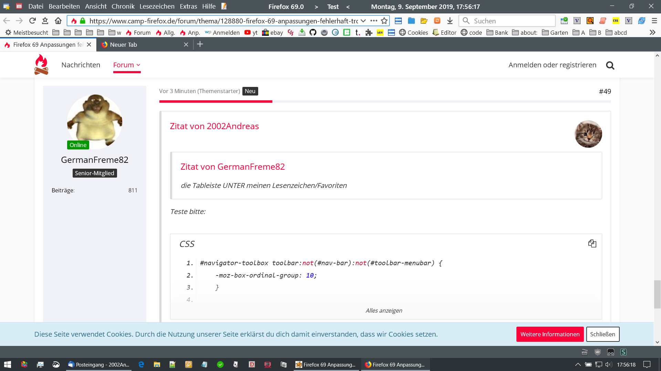661x371 pixels.
Task: Open the Firefox hamburger menu
Action: click(x=654, y=21)
